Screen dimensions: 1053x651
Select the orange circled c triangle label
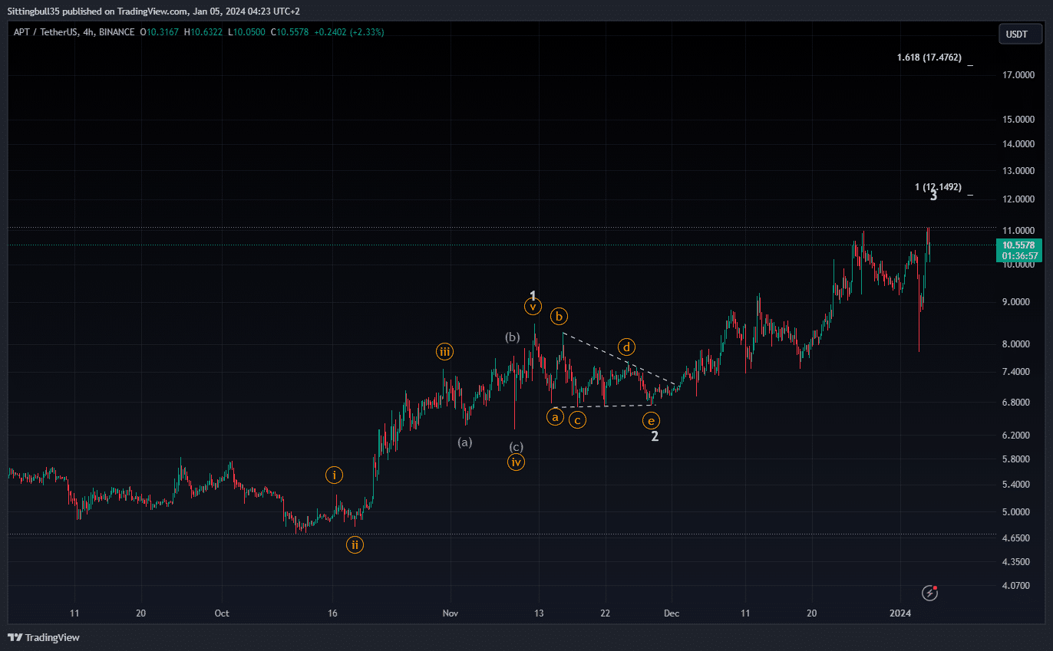tap(577, 419)
